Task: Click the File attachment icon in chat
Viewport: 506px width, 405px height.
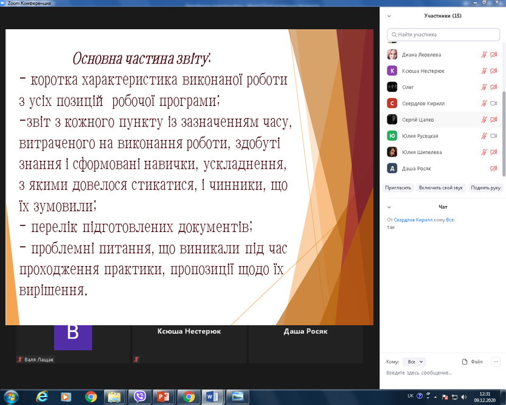Action: (x=465, y=362)
